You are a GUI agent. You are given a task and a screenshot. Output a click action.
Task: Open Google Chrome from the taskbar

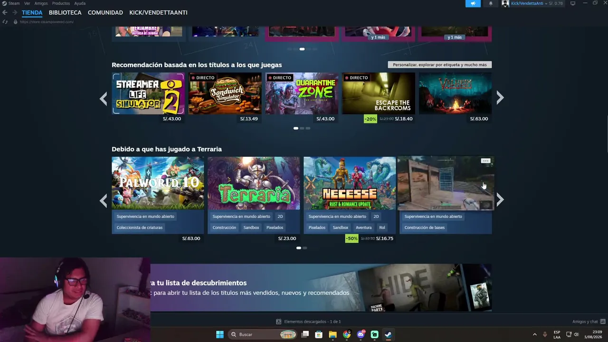pyautogui.click(x=347, y=334)
